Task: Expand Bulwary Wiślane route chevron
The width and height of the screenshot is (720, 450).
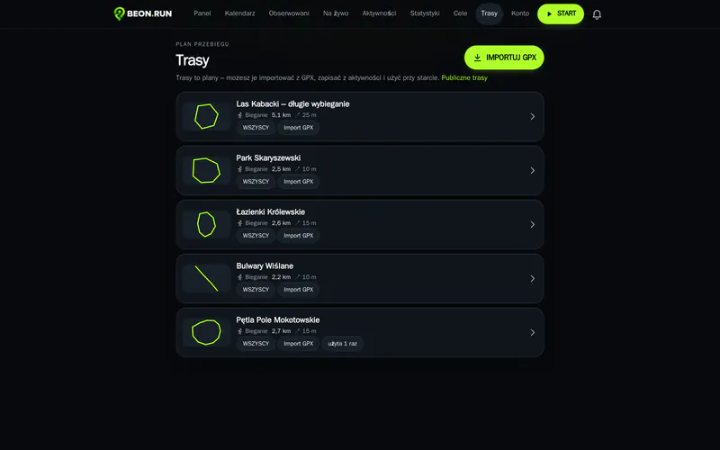Action: tap(532, 278)
